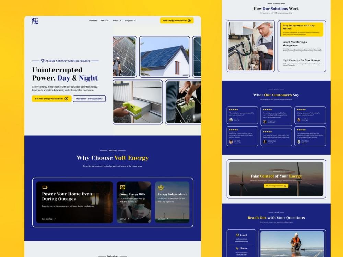Open the green battery drawer photo
The image size is (343, 257).
pos(138,102)
